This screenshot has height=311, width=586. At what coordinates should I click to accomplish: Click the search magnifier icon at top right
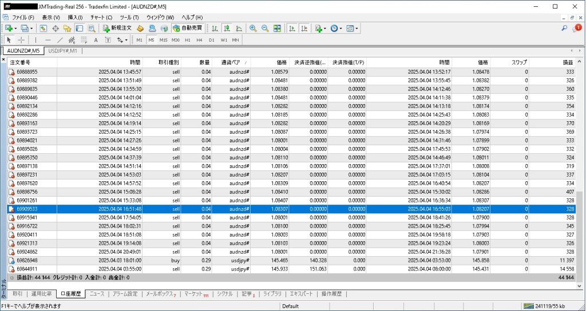(564, 28)
